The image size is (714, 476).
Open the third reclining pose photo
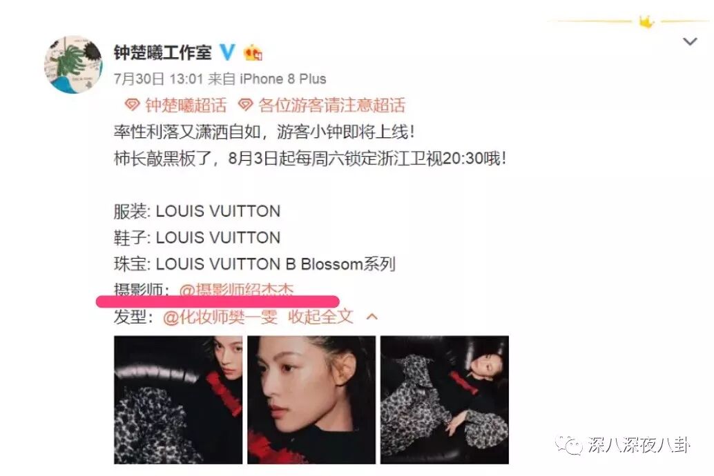point(445,400)
